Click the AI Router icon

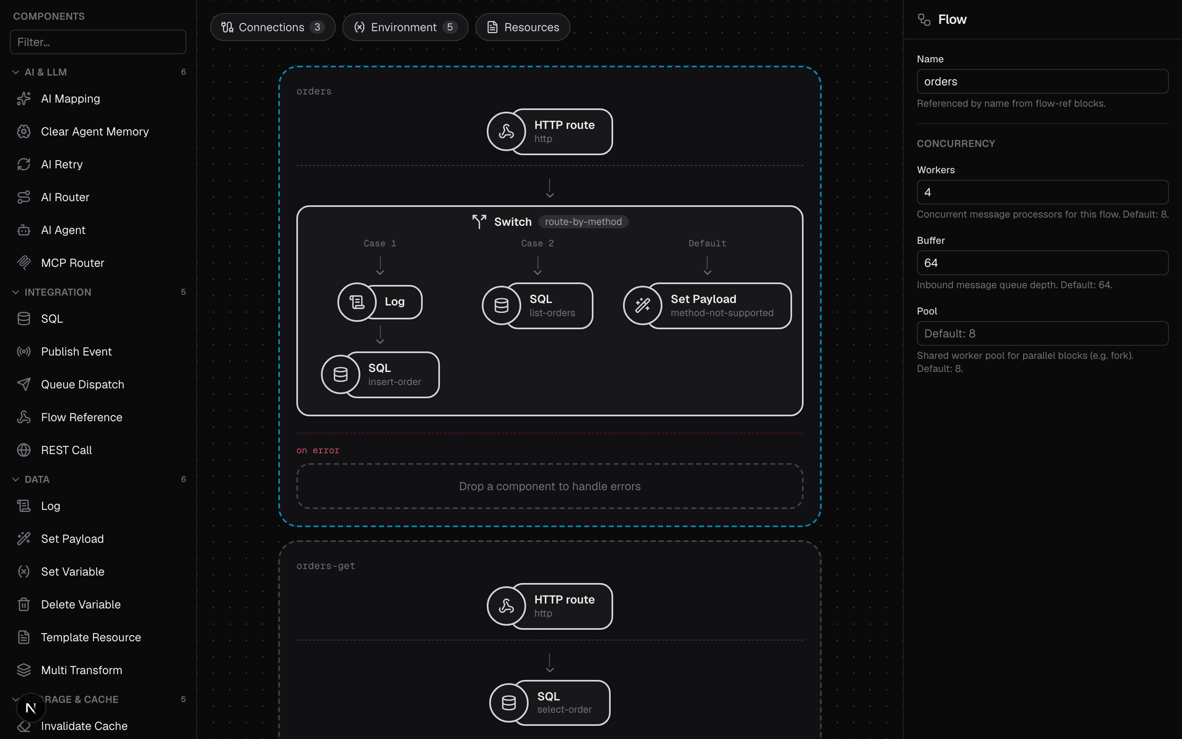click(23, 197)
